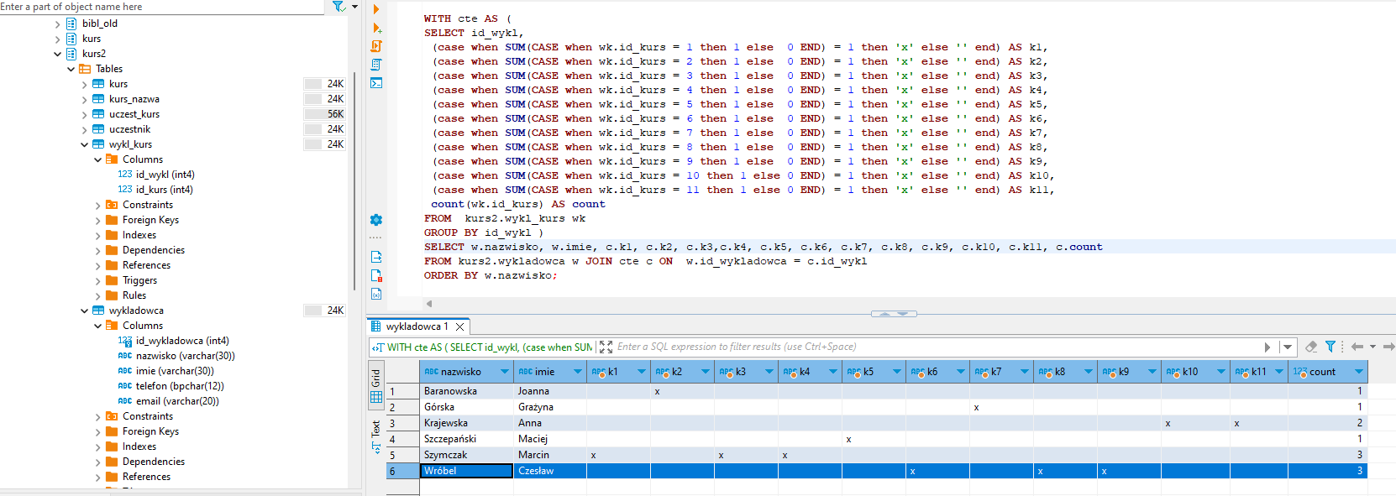The height and width of the screenshot is (496, 1396).
Task: Go back in results history with the left arrow
Action: click(x=1357, y=347)
